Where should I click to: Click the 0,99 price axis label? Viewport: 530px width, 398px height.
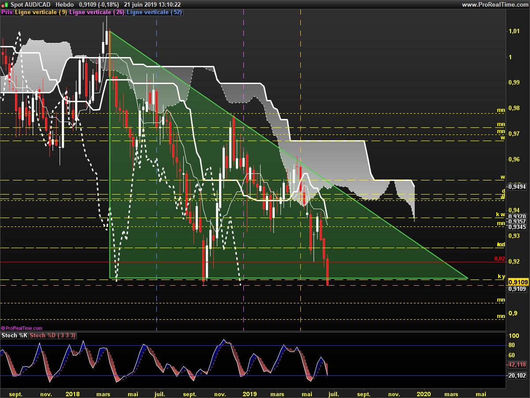514,83
